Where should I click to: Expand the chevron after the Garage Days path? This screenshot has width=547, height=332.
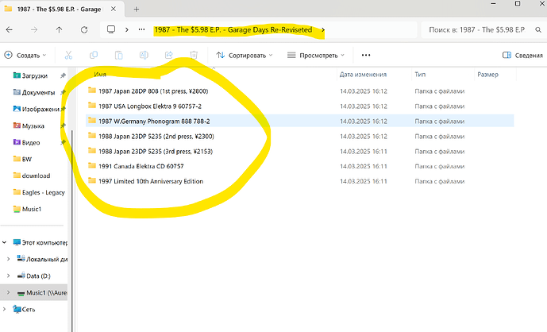click(323, 30)
